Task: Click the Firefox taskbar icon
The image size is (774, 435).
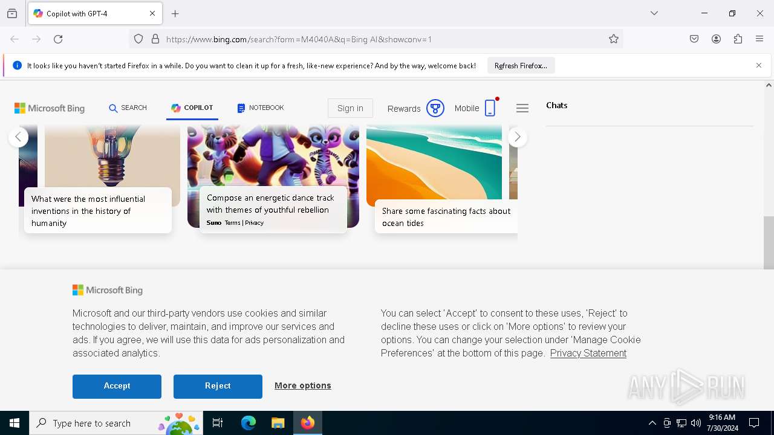Action: click(x=308, y=423)
